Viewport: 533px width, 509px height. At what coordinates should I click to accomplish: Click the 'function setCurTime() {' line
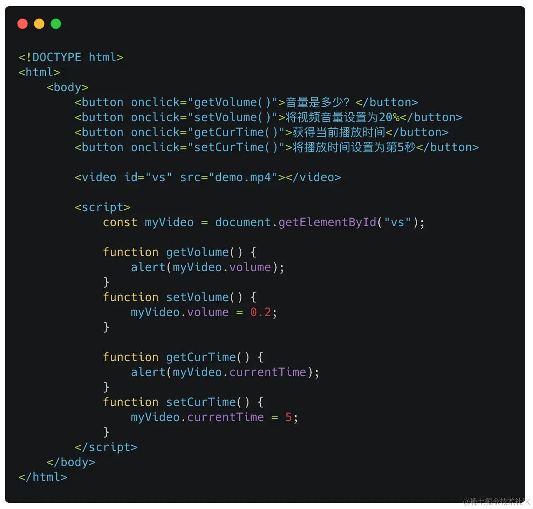183,402
